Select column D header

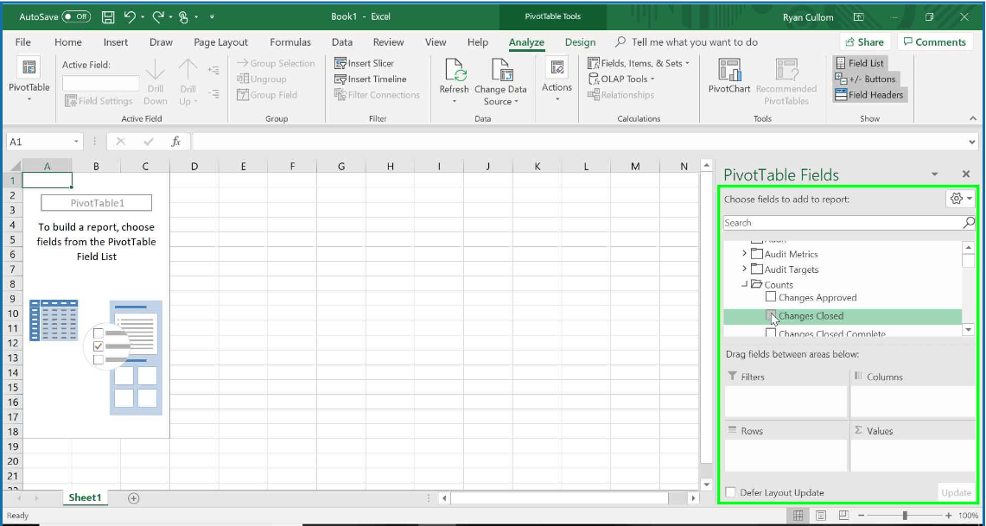pos(194,166)
